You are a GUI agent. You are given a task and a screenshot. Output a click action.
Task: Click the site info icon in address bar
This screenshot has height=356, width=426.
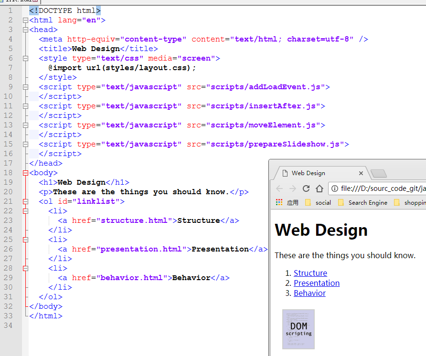point(335,188)
